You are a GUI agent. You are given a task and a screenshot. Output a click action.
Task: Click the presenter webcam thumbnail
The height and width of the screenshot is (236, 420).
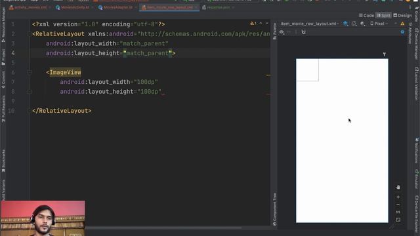point(43,218)
